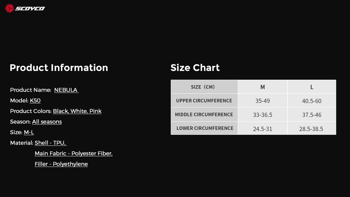Click the SCOYCO brand wordmark
The width and height of the screenshot is (350, 197).
click(x=30, y=8)
